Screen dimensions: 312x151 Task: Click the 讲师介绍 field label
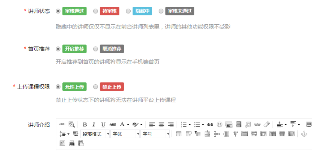coord(39,125)
